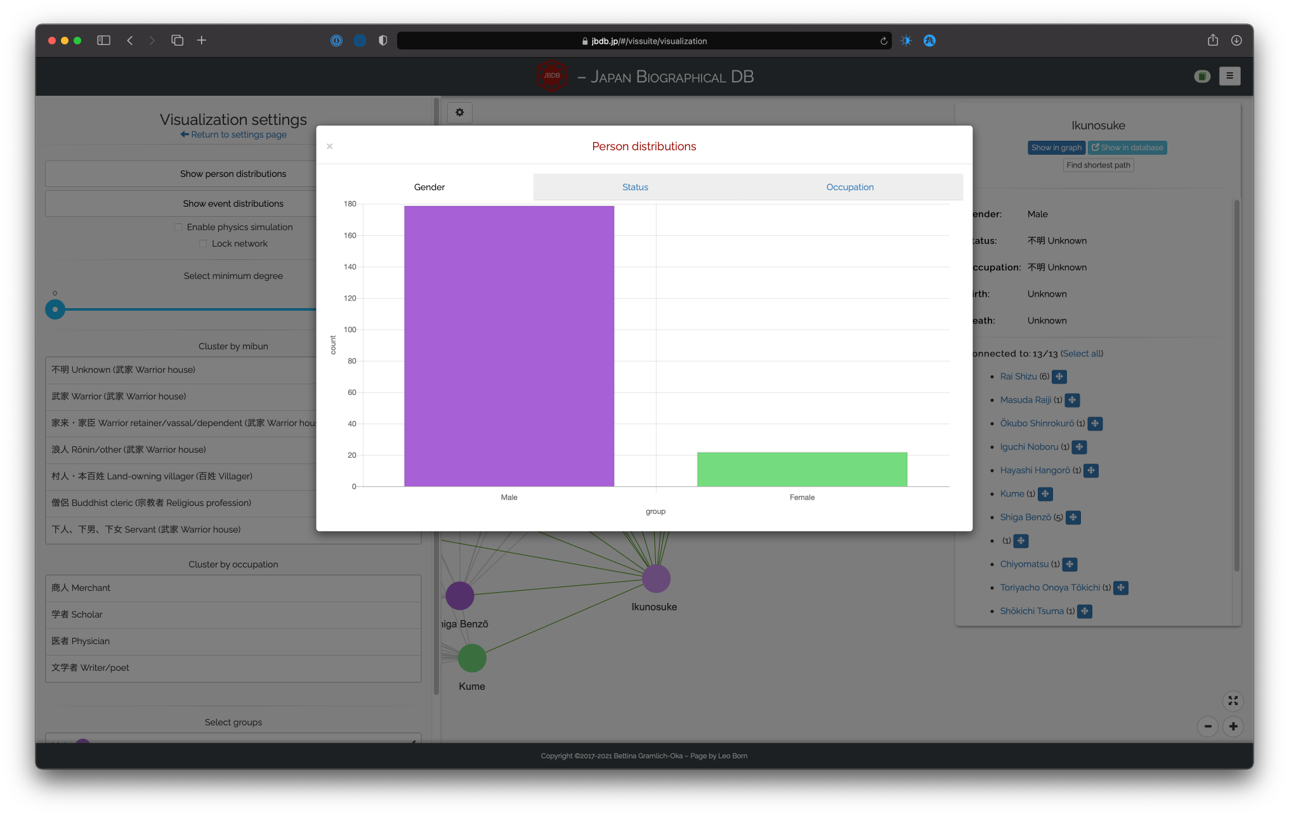Click the fit-to-screen graph icon
The width and height of the screenshot is (1289, 816).
1233,701
